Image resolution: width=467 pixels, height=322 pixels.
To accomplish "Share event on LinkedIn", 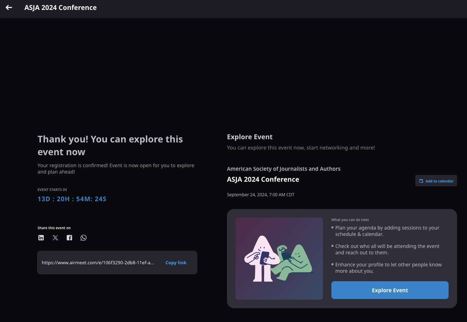I will click(41, 238).
